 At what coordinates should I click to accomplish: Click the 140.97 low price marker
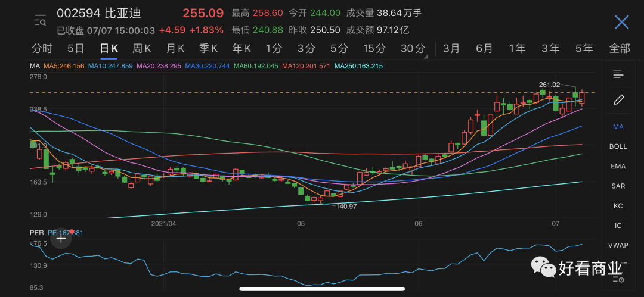pyautogui.click(x=346, y=207)
